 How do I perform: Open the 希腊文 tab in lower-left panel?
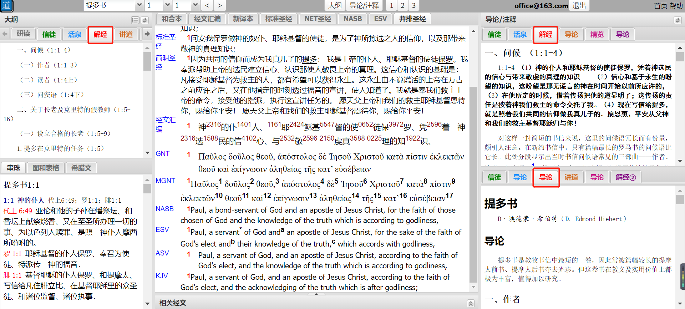coord(81,168)
